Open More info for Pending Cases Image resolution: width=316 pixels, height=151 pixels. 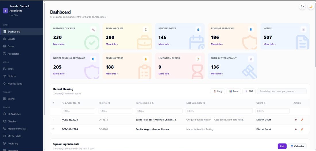click(x=112, y=44)
